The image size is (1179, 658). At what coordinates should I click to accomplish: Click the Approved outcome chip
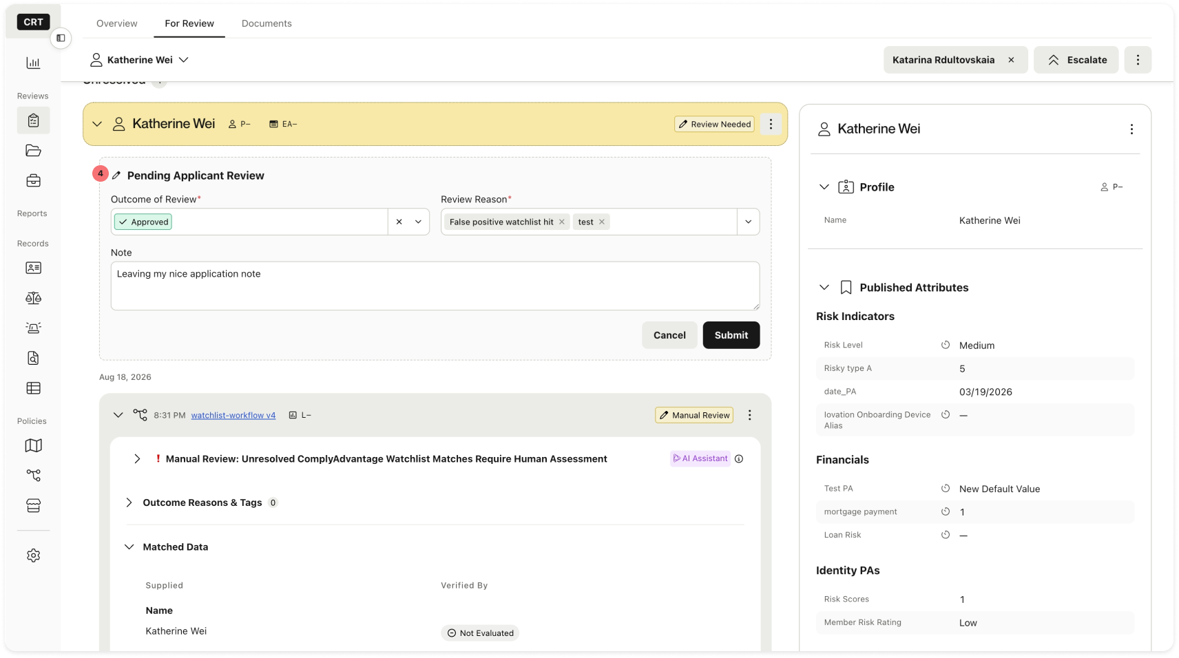pos(143,222)
